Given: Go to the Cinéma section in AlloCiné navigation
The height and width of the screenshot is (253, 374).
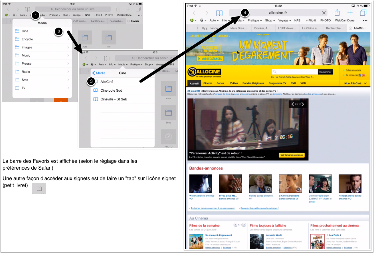Looking at the screenshot, I should (x=208, y=83).
